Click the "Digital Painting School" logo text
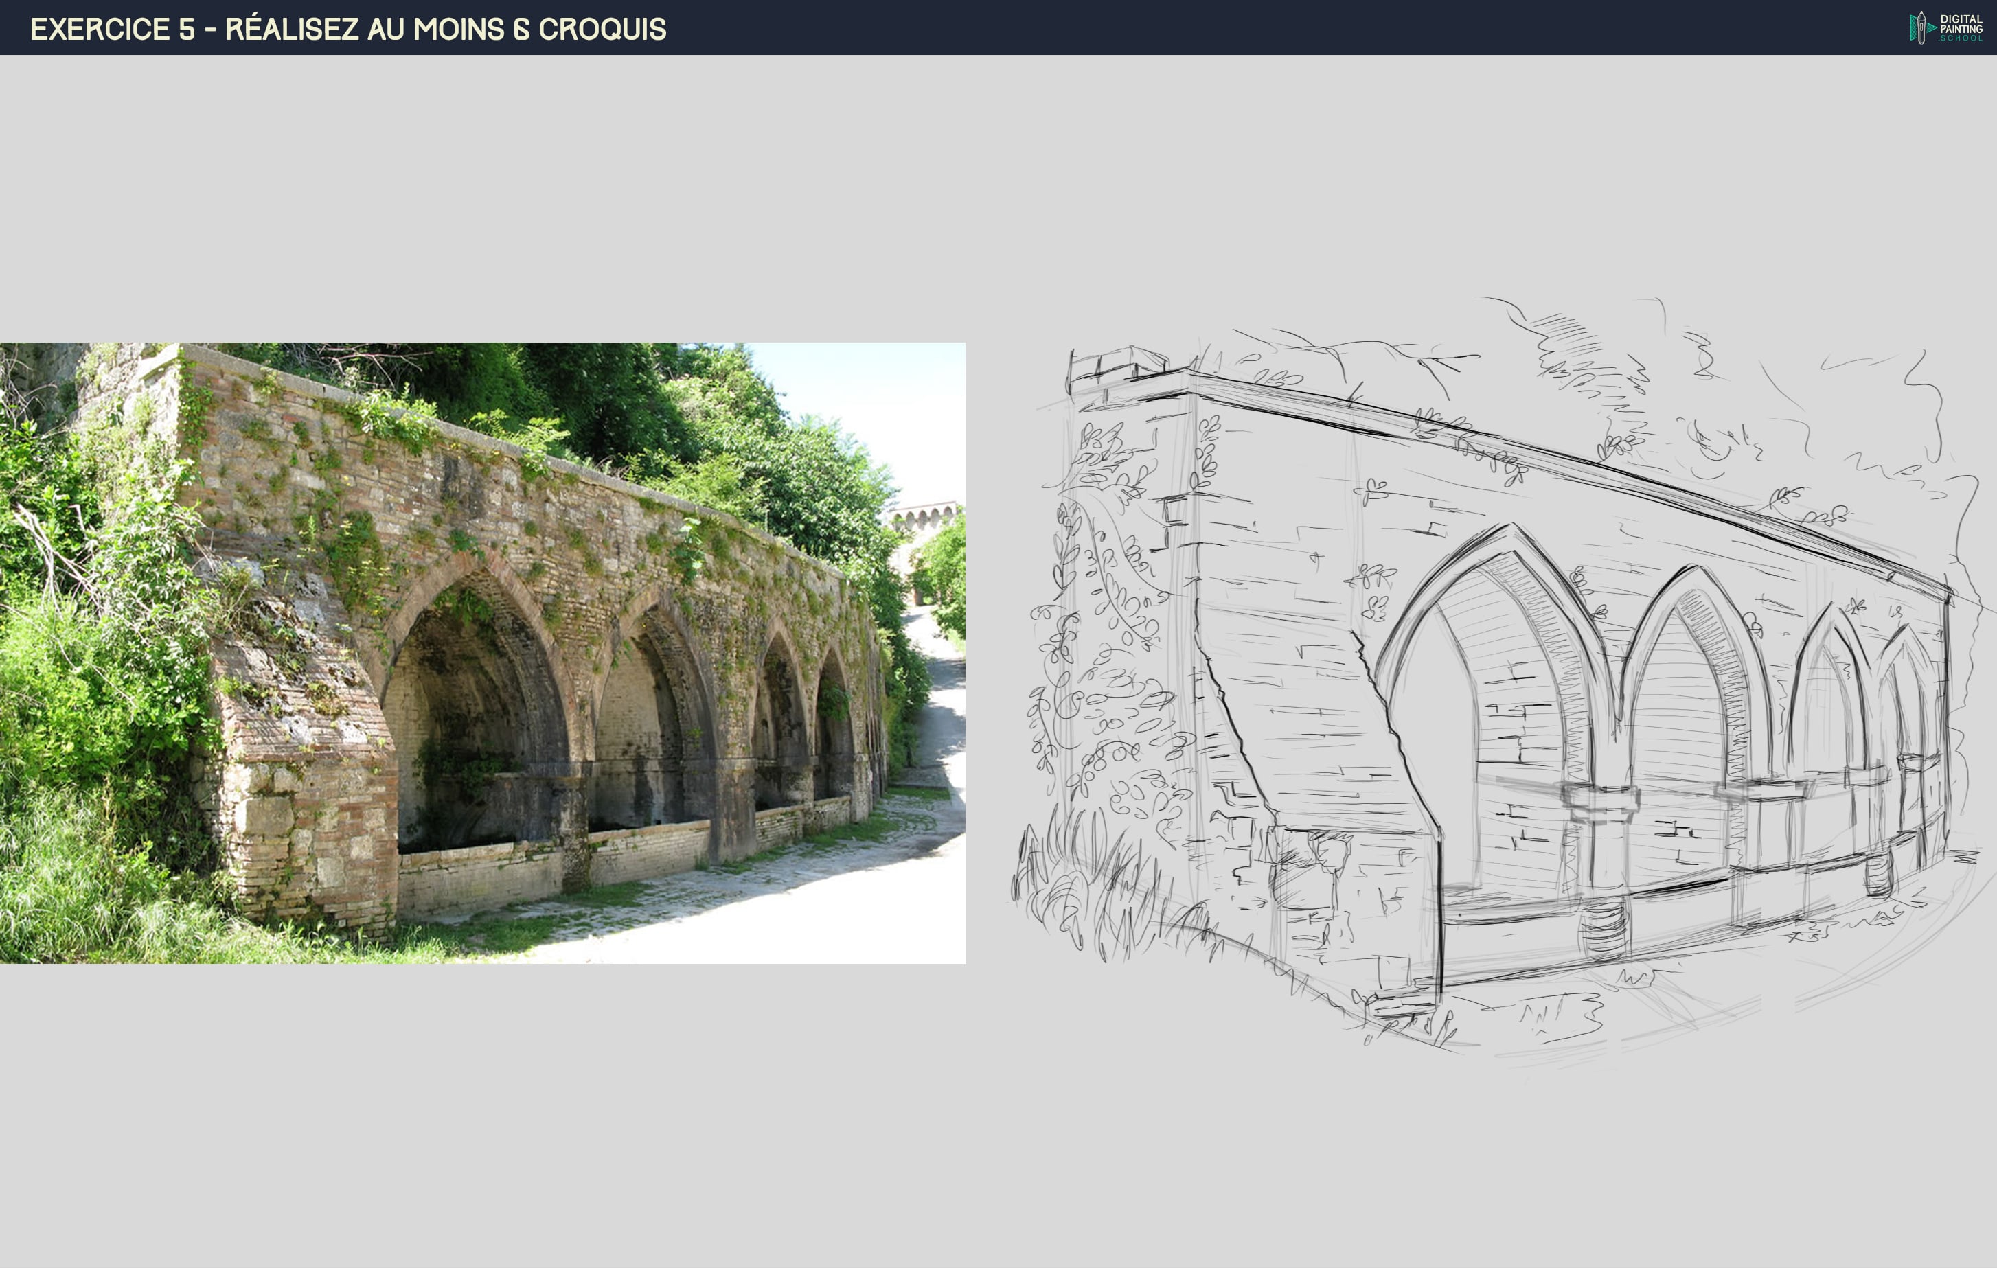The image size is (1997, 1268). click(1961, 28)
